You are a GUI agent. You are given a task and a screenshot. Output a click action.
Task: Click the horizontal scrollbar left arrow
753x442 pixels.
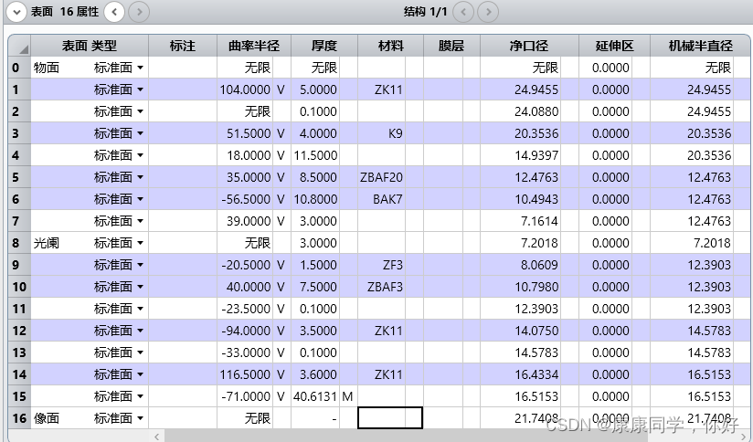(156, 437)
